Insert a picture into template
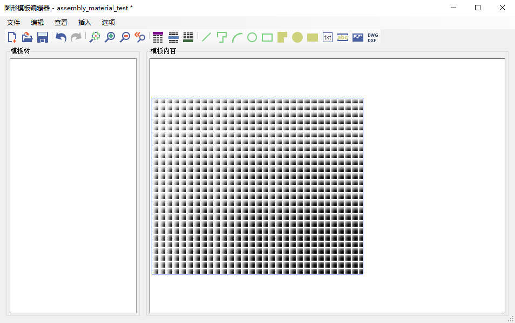The image size is (515, 323). pos(358,37)
